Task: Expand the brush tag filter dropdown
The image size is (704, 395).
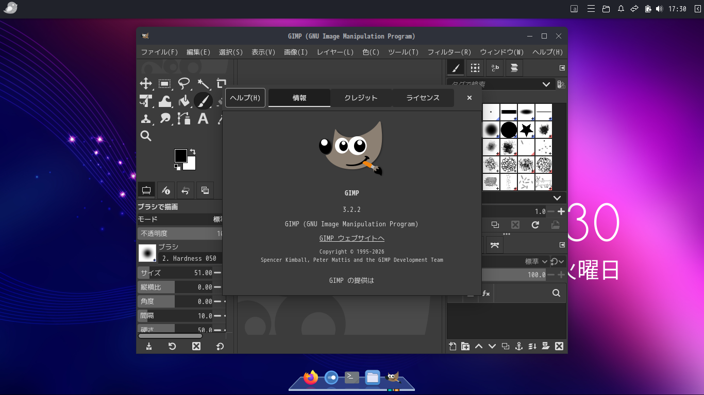Action: tap(546, 84)
